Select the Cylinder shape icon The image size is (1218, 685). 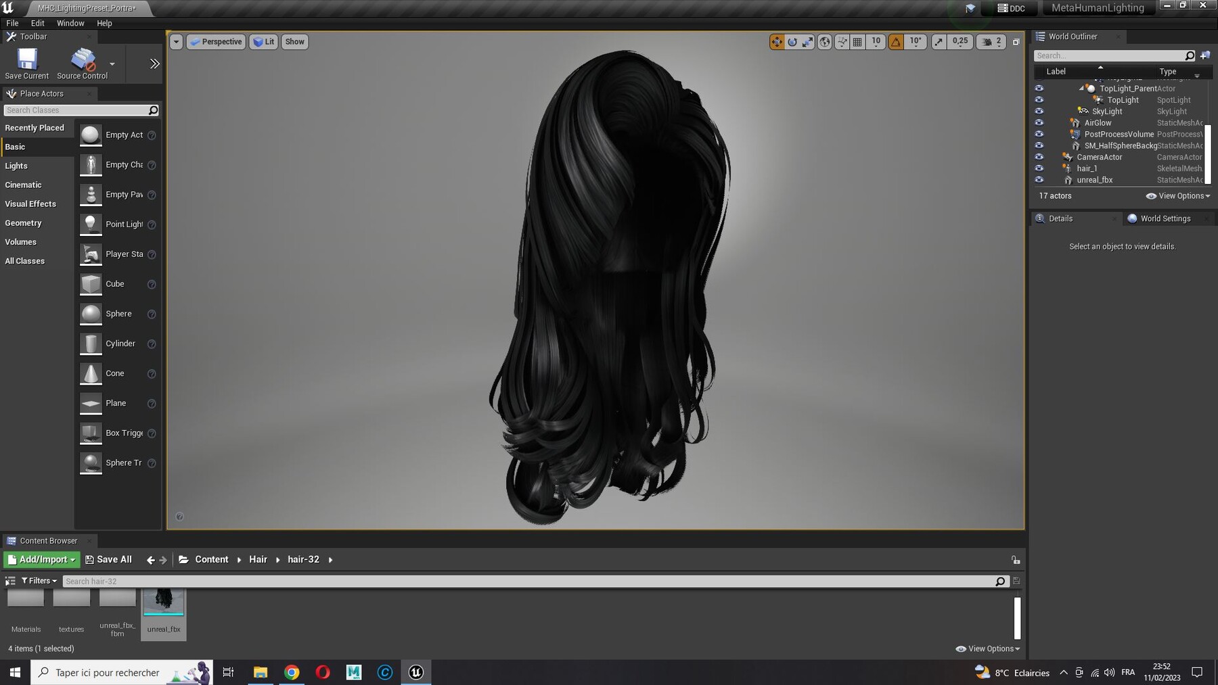(x=91, y=344)
